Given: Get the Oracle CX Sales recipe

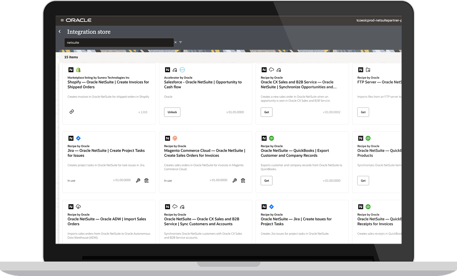Looking at the screenshot, I should pos(267,112).
